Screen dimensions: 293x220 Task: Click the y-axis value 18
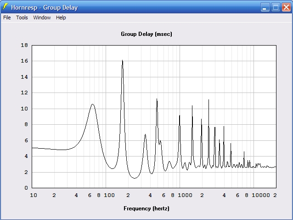24,45
